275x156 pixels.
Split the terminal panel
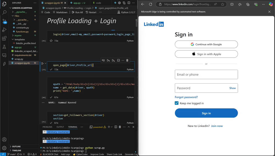pos(116,127)
